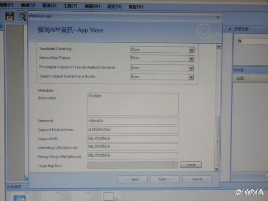The width and height of the screenshot is (268, 201).
Task: Expand Graphic Sexual Content and Nudity dropdown
Action: pos(162,77)
